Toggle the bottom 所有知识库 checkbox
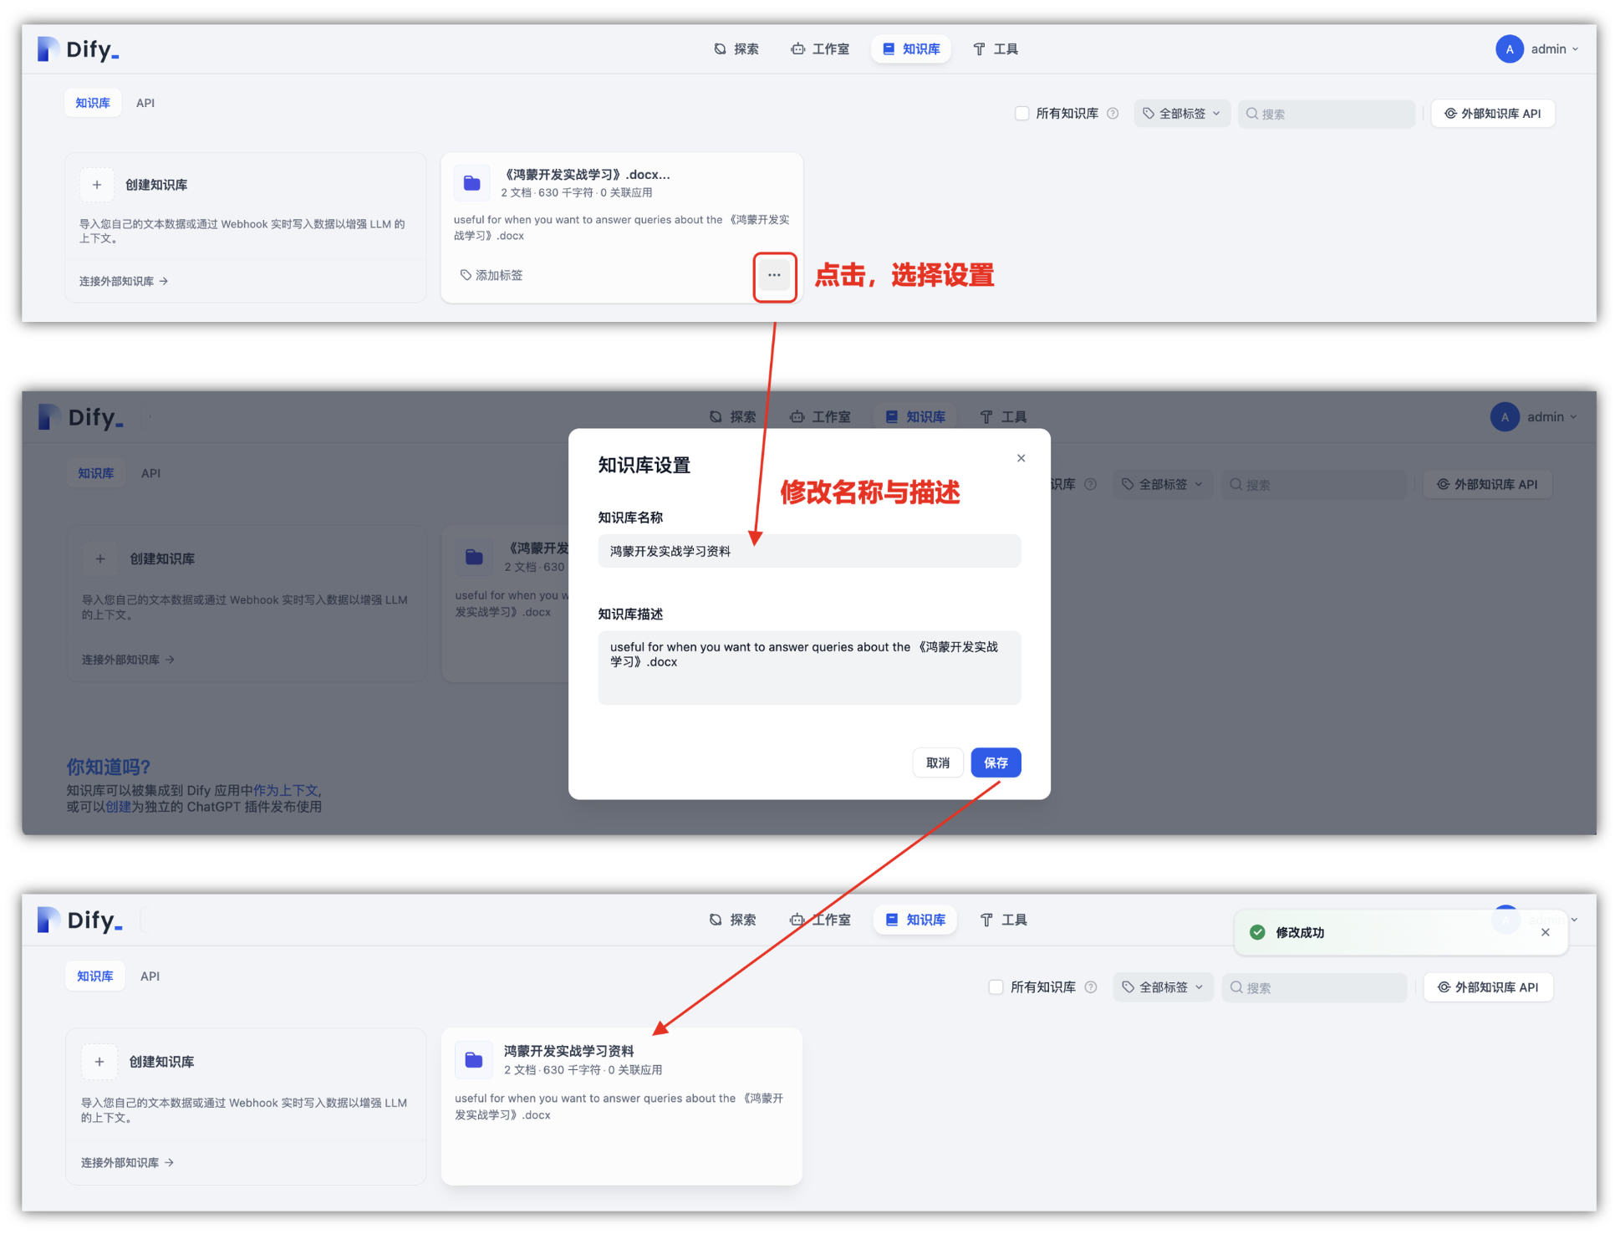 996,987
